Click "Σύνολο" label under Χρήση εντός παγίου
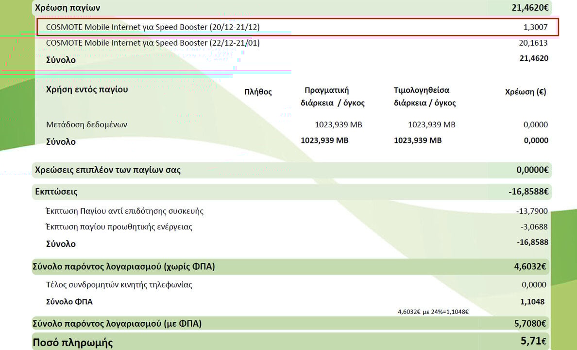Screen dimensions: 577x350 61,142
